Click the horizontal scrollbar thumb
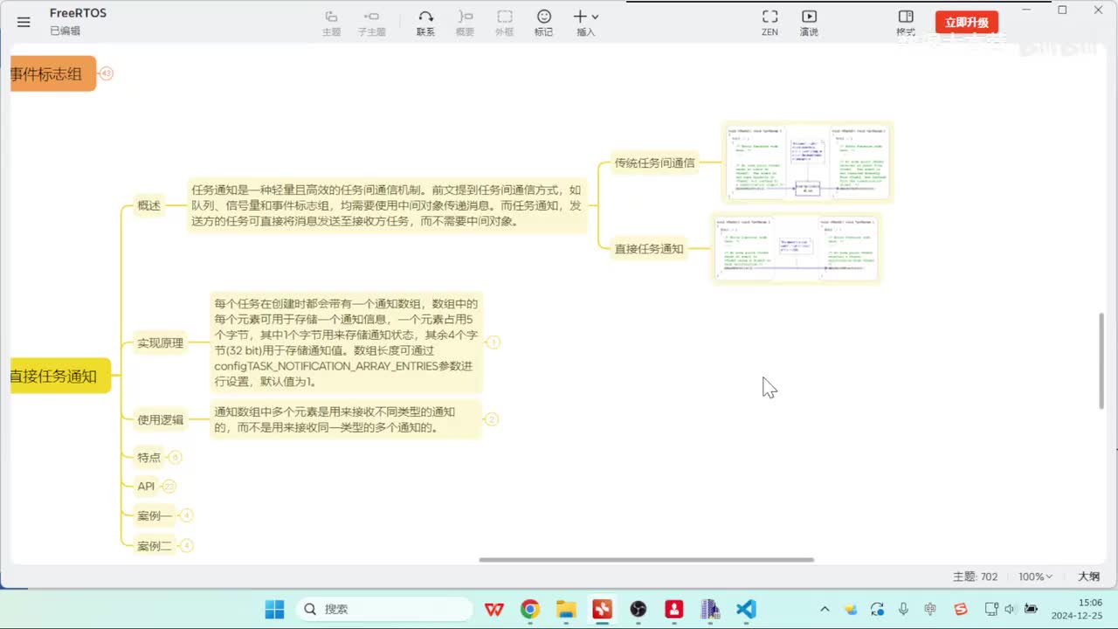Screen dimensions: 1118x629 point(646,559)
